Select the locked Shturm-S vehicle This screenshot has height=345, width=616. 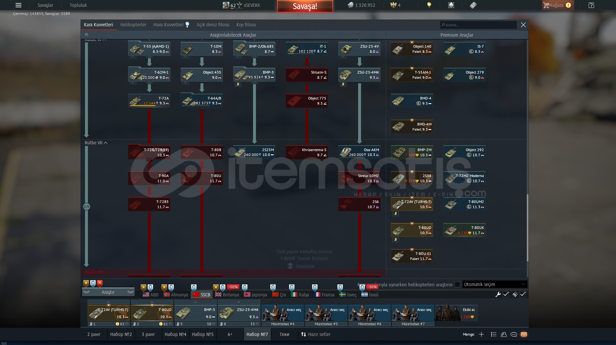[307, 75]
